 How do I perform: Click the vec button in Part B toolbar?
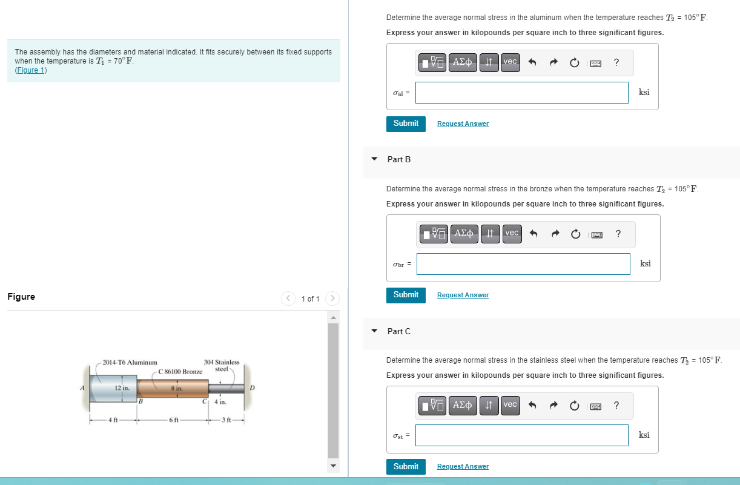click(x=512, y=233)
